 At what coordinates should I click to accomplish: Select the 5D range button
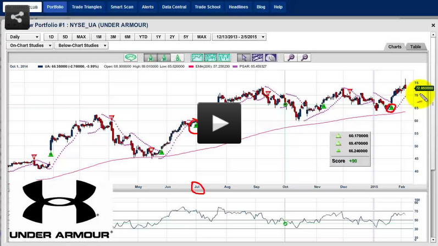65,37
